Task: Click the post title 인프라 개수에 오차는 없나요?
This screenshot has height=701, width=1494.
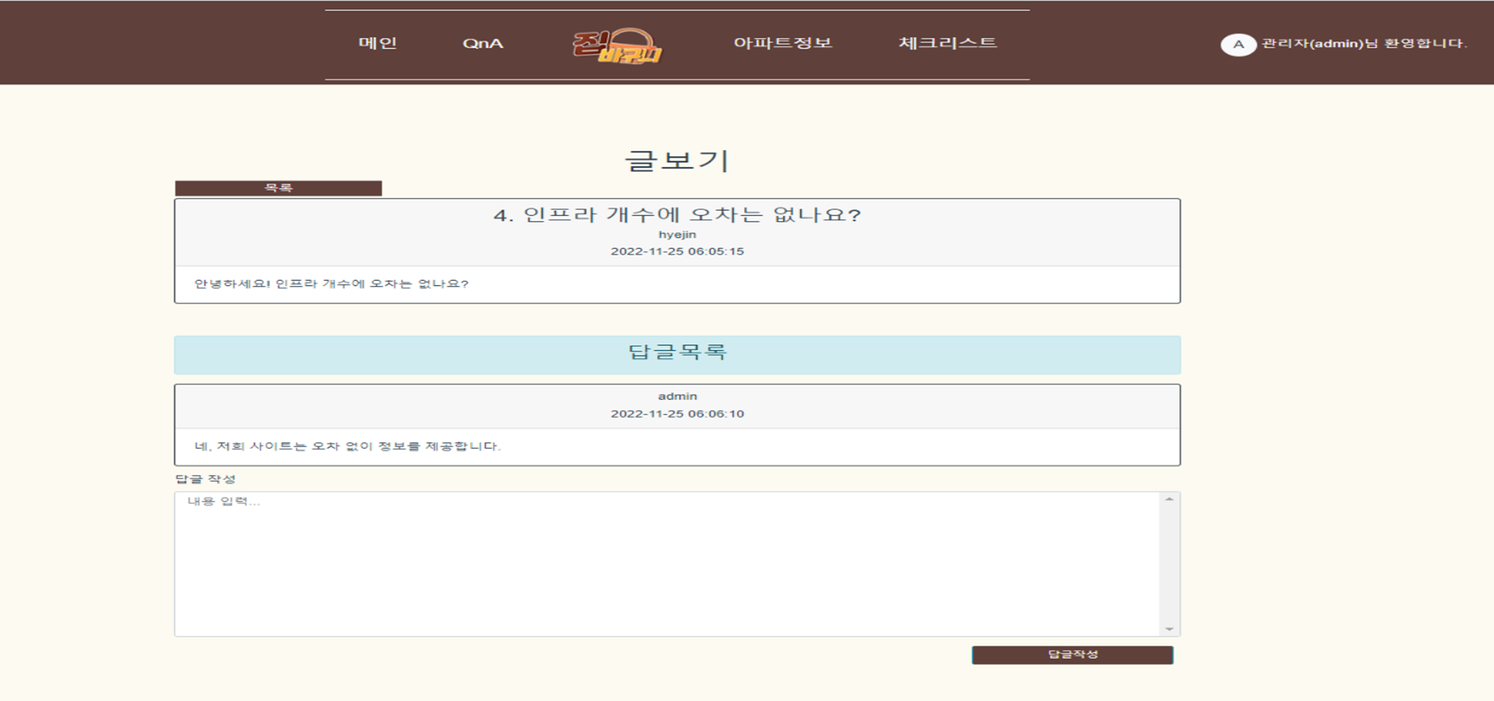Action: click(677, 215)
